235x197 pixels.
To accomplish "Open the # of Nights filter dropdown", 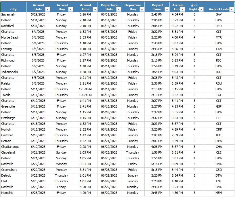I will click(201, 9).
